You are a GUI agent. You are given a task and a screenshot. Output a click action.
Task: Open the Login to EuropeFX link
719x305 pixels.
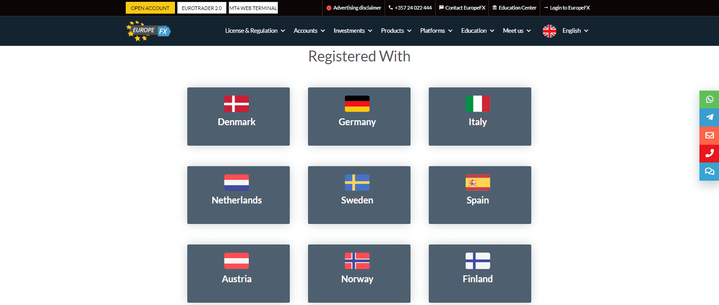click(x=566, y=8)
